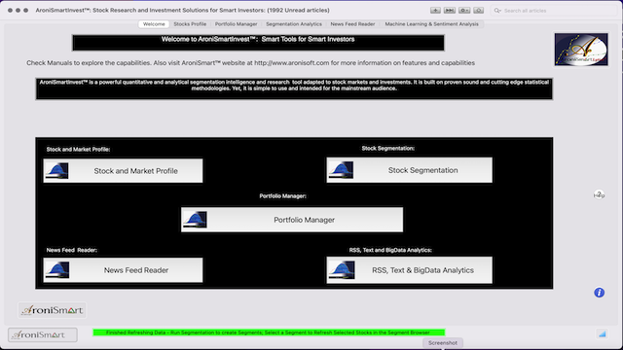
Task: Click the Check Manuals to explore the capabilities text
Action: point(251,62)
